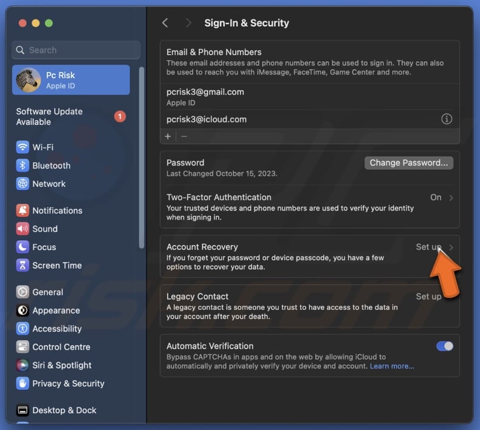Select the Network globe icon
This screenshot has width=480, height=430.
point(22,184)
